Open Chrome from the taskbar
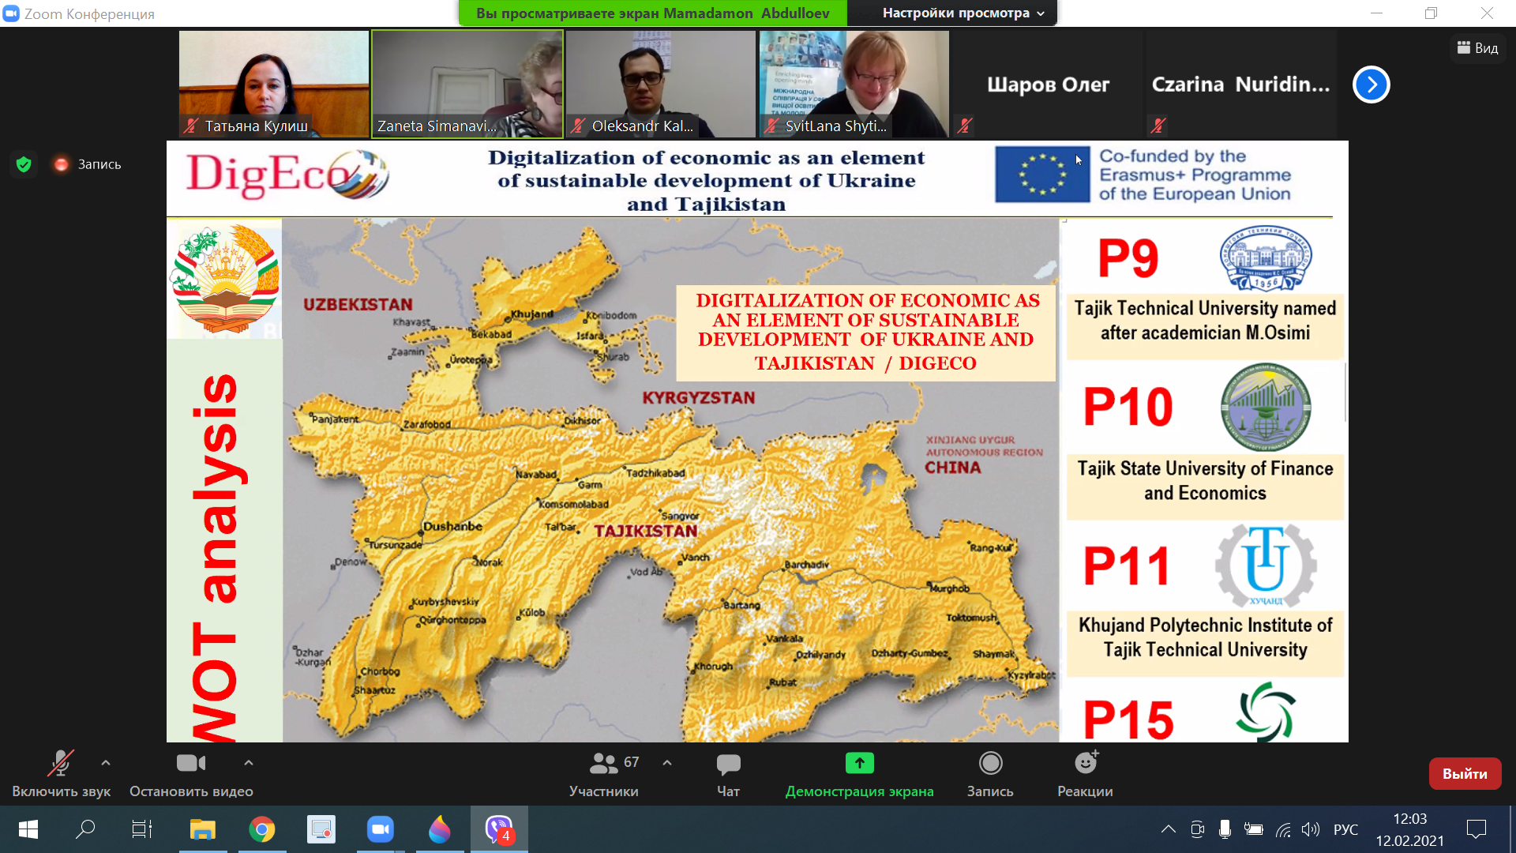The height and width of the screenshot is (853, 1516). pos(262,829)
